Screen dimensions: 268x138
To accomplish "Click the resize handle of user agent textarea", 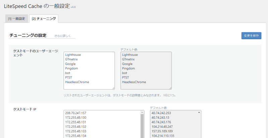I will tap(113, 88).
